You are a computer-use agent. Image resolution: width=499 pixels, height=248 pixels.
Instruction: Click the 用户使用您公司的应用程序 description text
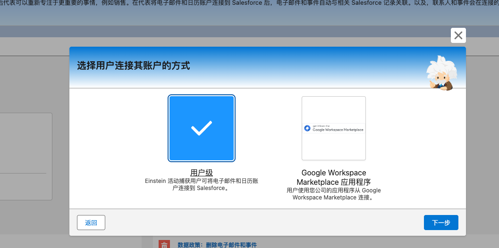tap(333, 194)
